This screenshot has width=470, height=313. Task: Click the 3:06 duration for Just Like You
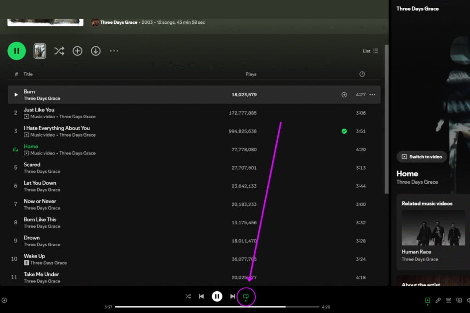361,113
